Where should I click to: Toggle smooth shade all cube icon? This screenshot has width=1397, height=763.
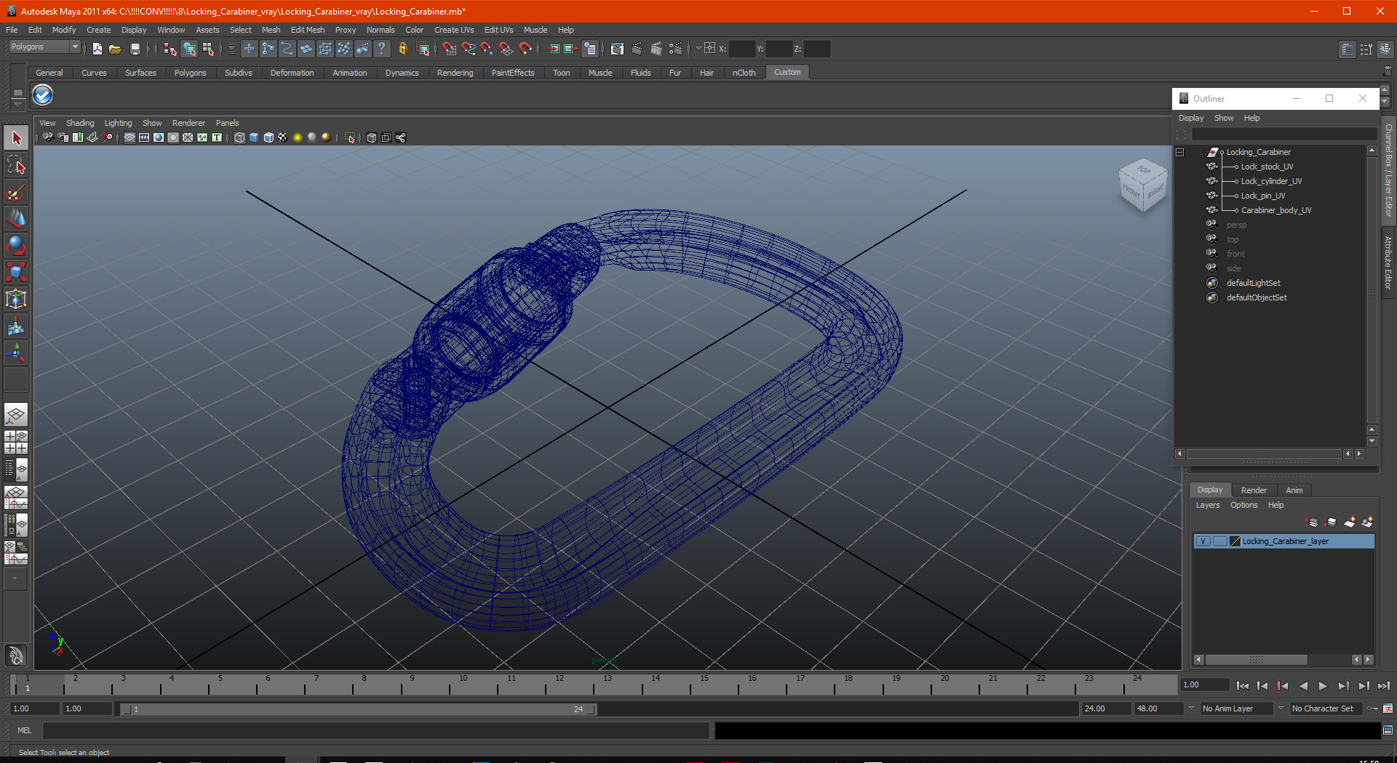coord(254,137)
